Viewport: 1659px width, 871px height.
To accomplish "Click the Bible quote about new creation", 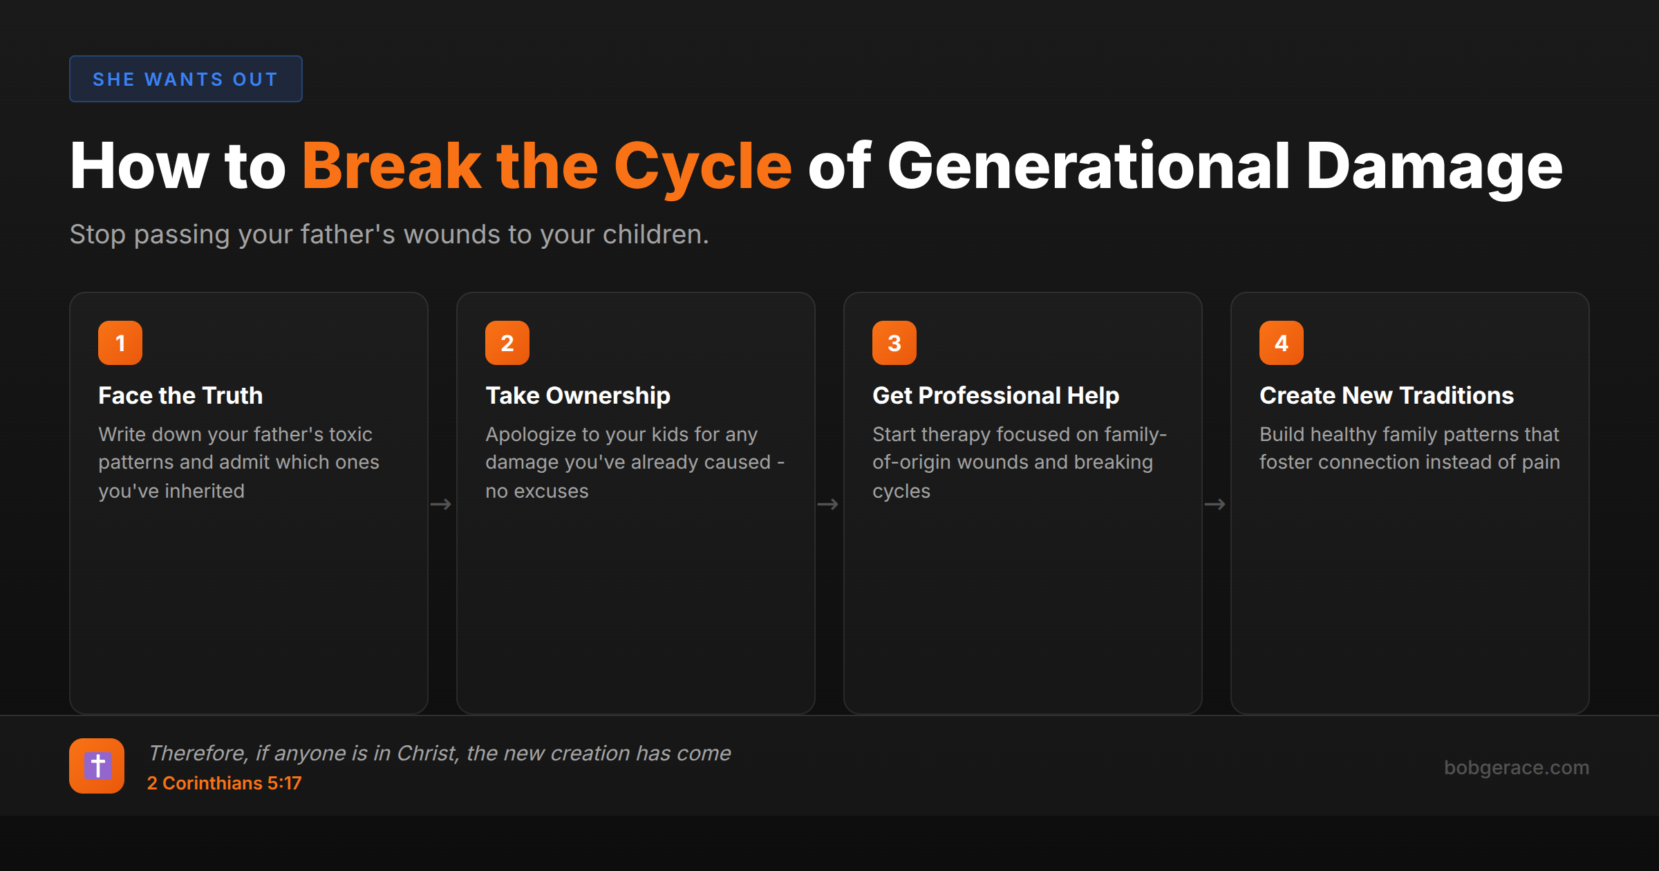I will click(440, 753).
